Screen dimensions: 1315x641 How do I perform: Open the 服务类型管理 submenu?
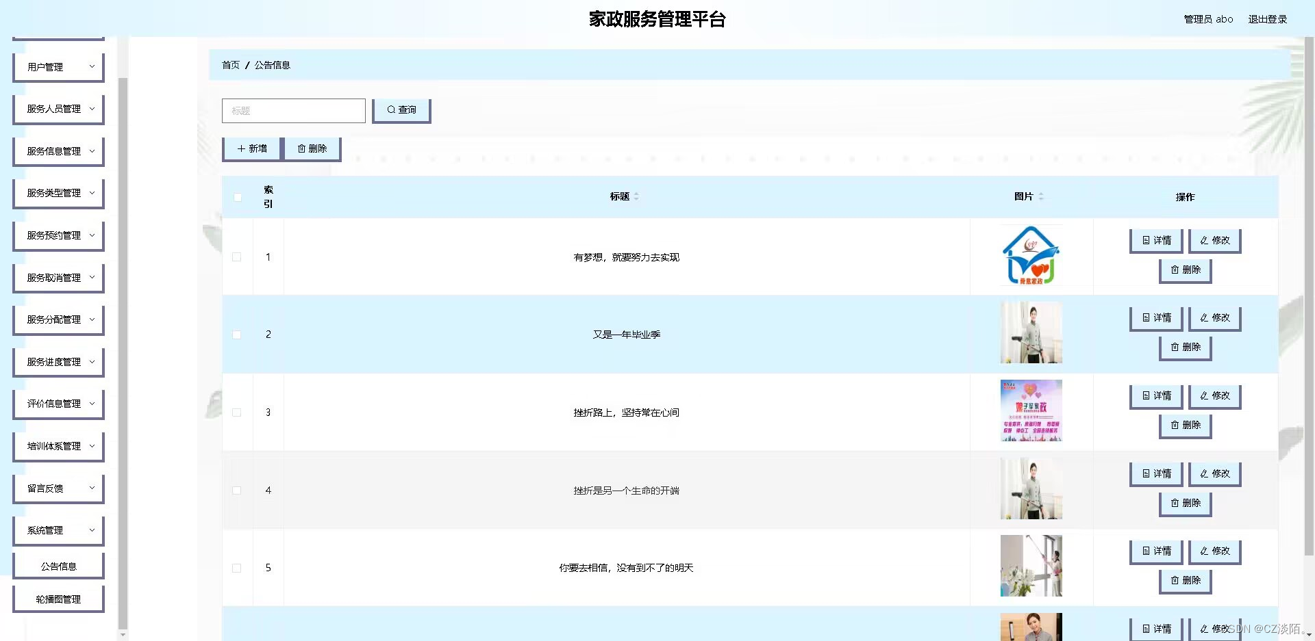[x=58, y=193]
